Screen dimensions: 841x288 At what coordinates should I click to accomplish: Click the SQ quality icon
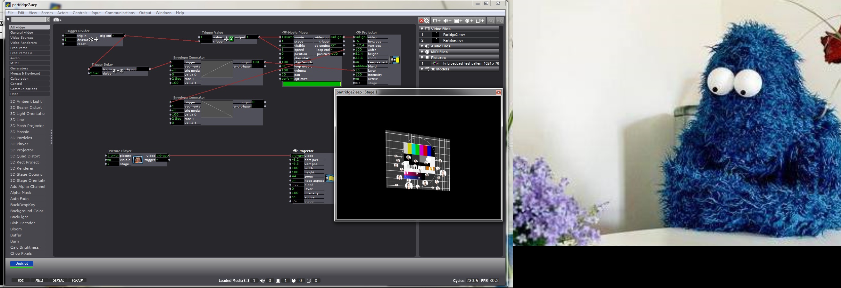[491, 21]
